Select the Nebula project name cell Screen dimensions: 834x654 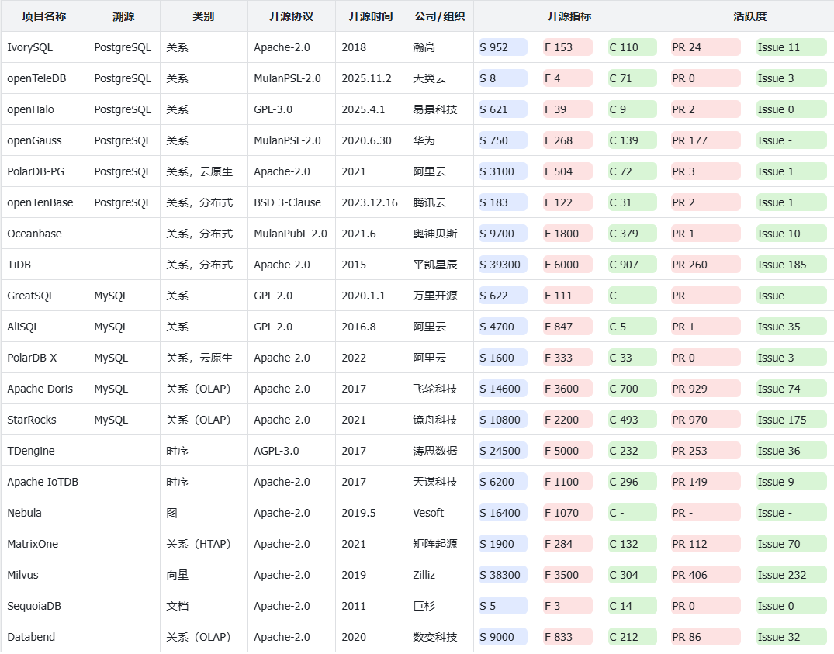click(44, 513)
